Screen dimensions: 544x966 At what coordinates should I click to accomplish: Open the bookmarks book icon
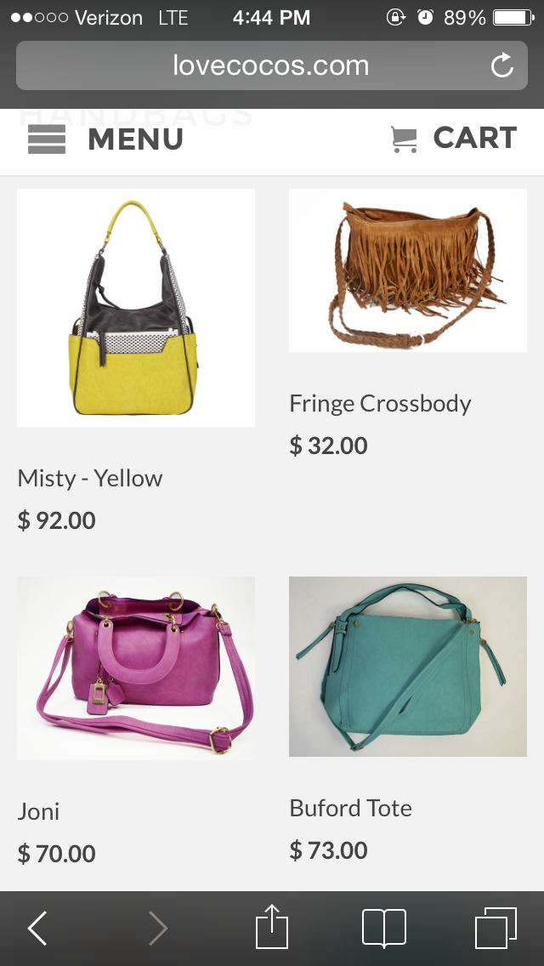[384, 928]
